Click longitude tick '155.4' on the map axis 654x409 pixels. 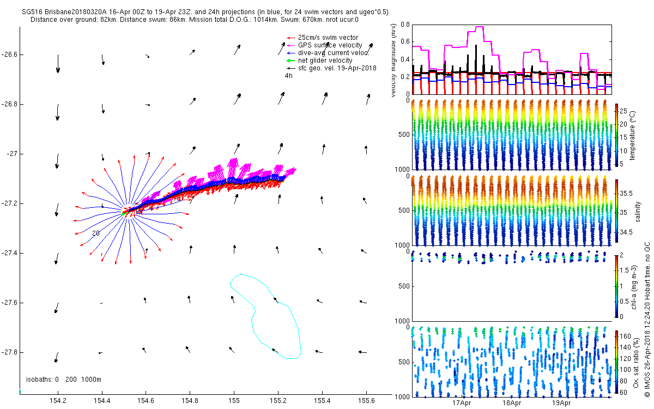(322, 401)
